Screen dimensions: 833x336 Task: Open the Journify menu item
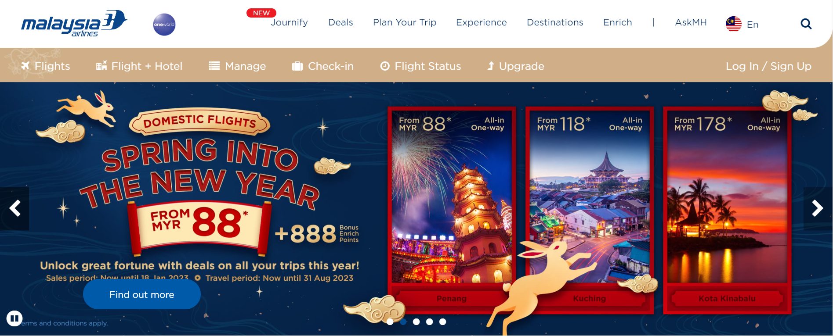coord(289,22)
